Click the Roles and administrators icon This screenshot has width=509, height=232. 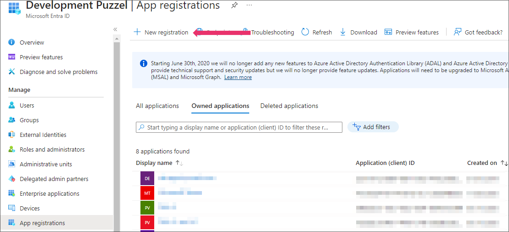(x=11, y=149)
